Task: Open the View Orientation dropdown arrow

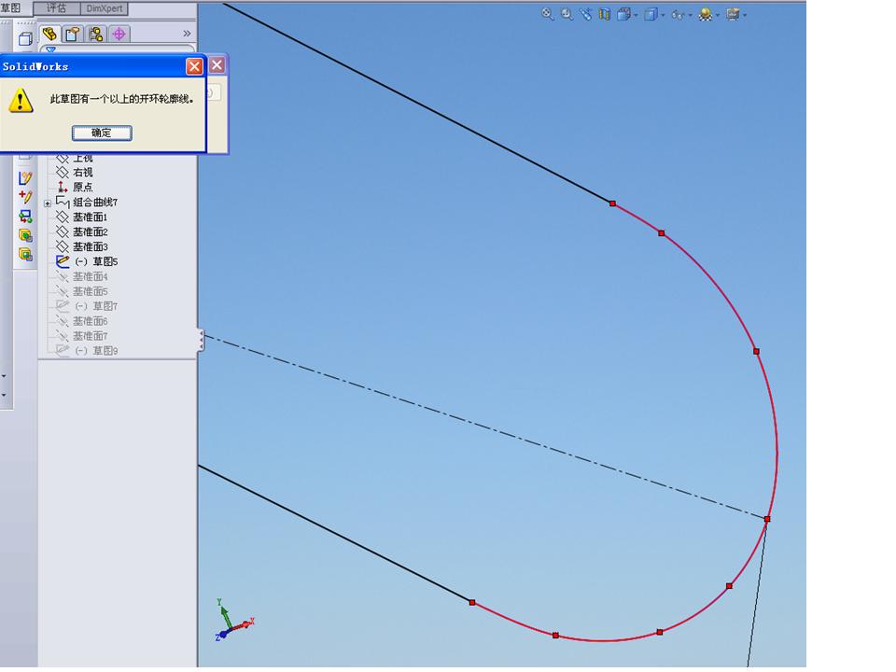Action: pos(636,16)
